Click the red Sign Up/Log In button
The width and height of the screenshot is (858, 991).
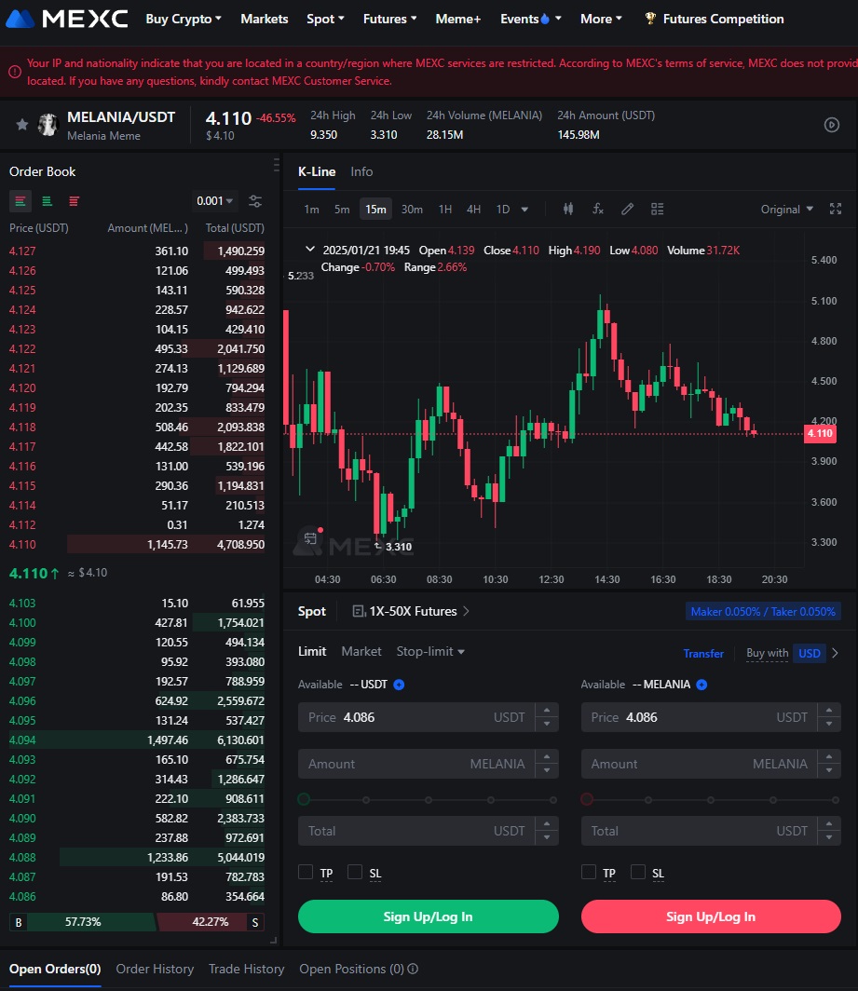[711, 916]
